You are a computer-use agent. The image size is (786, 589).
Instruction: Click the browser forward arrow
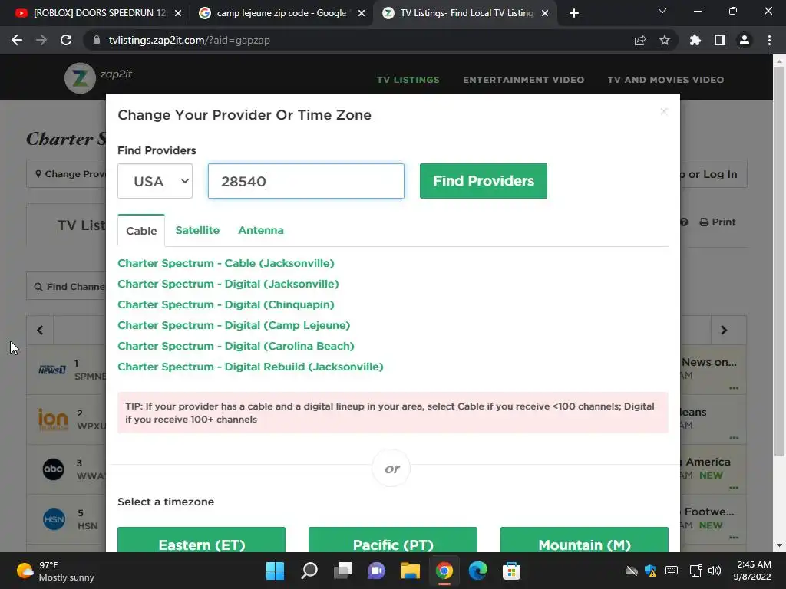[x=41, y=40]
